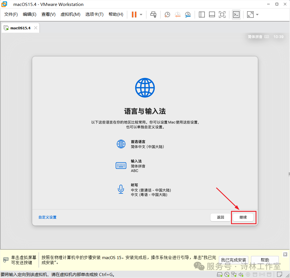Toggle the thumbnail bar view
The width and height of the screenshot is (290, 278).
[x=212, y=14]
